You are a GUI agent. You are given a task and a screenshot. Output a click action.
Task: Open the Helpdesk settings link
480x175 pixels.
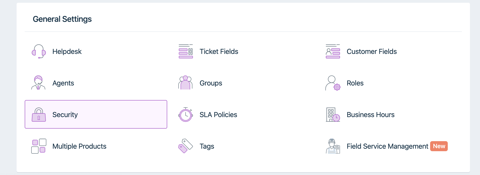pyautogui.click(x=67, y=51)
